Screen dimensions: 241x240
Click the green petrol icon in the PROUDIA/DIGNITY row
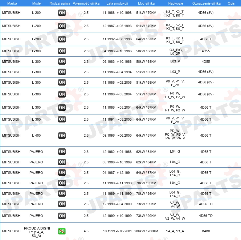click(62, 231)
